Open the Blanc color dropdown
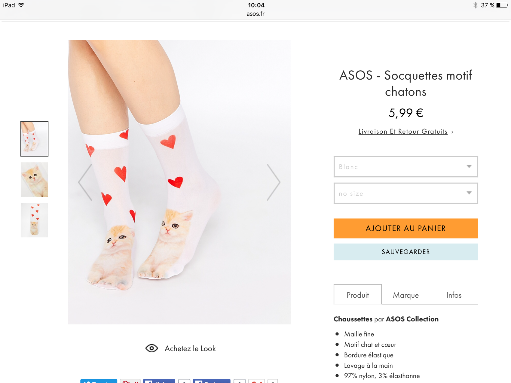511x383 pixels. [x=405, y=167]
